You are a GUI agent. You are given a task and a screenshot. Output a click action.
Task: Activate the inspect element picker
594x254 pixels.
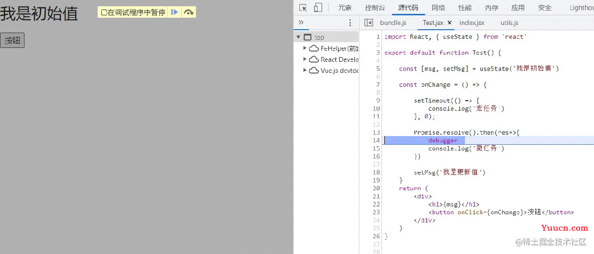pos(303,8)
